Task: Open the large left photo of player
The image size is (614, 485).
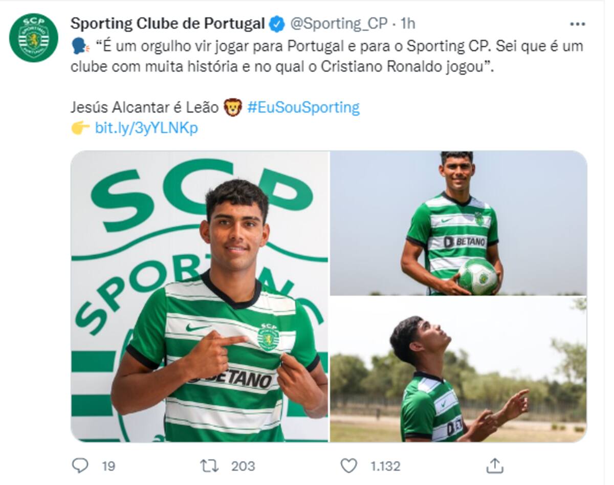Action: coord(200,296)
